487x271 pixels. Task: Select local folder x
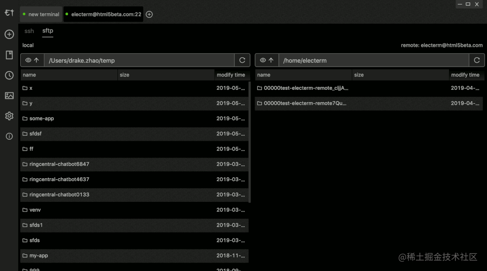pos(135,88)
